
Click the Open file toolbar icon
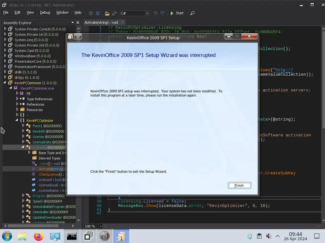(107, 13)
